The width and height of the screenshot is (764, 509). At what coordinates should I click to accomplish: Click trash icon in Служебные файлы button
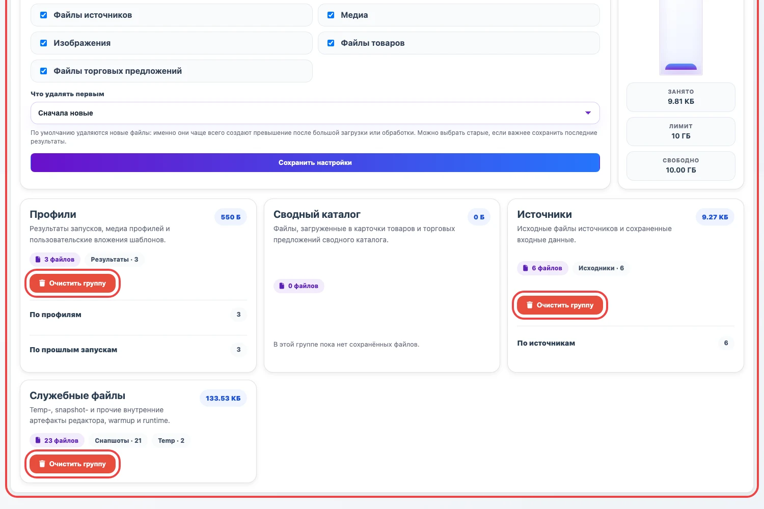[x=42, y=464]
